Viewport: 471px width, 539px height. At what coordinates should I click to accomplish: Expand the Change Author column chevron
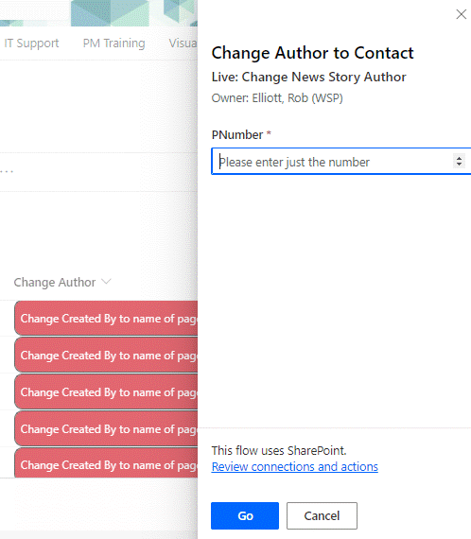pyautogui.click(x=106, y=282)
